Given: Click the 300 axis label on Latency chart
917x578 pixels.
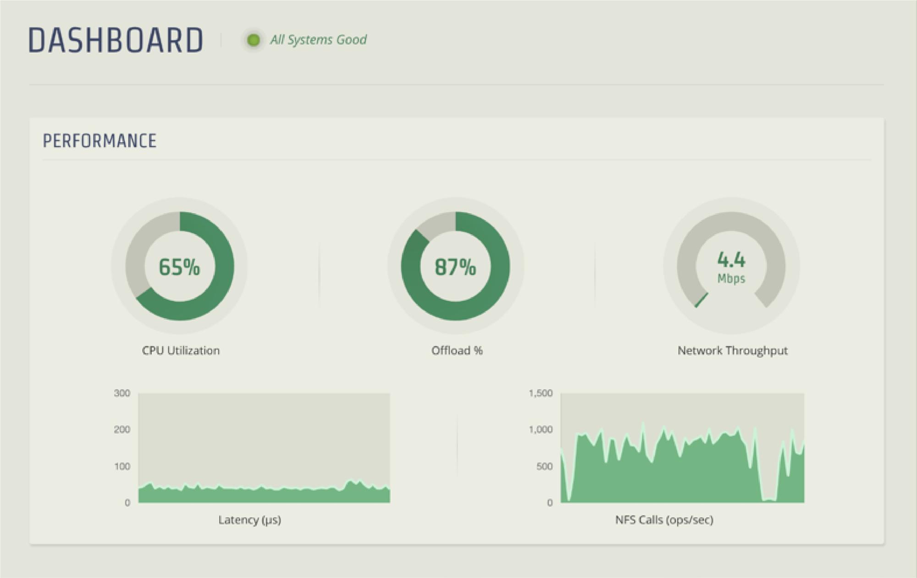Looking at the screenshot, I should (122, 393).
